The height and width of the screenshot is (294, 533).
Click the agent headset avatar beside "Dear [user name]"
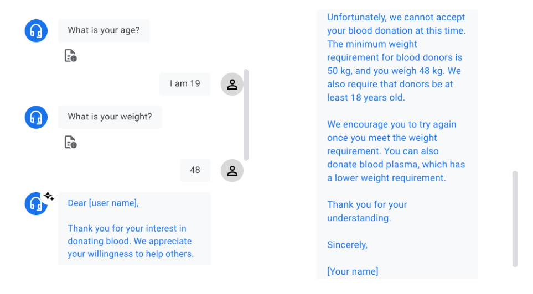coord(35,204)
